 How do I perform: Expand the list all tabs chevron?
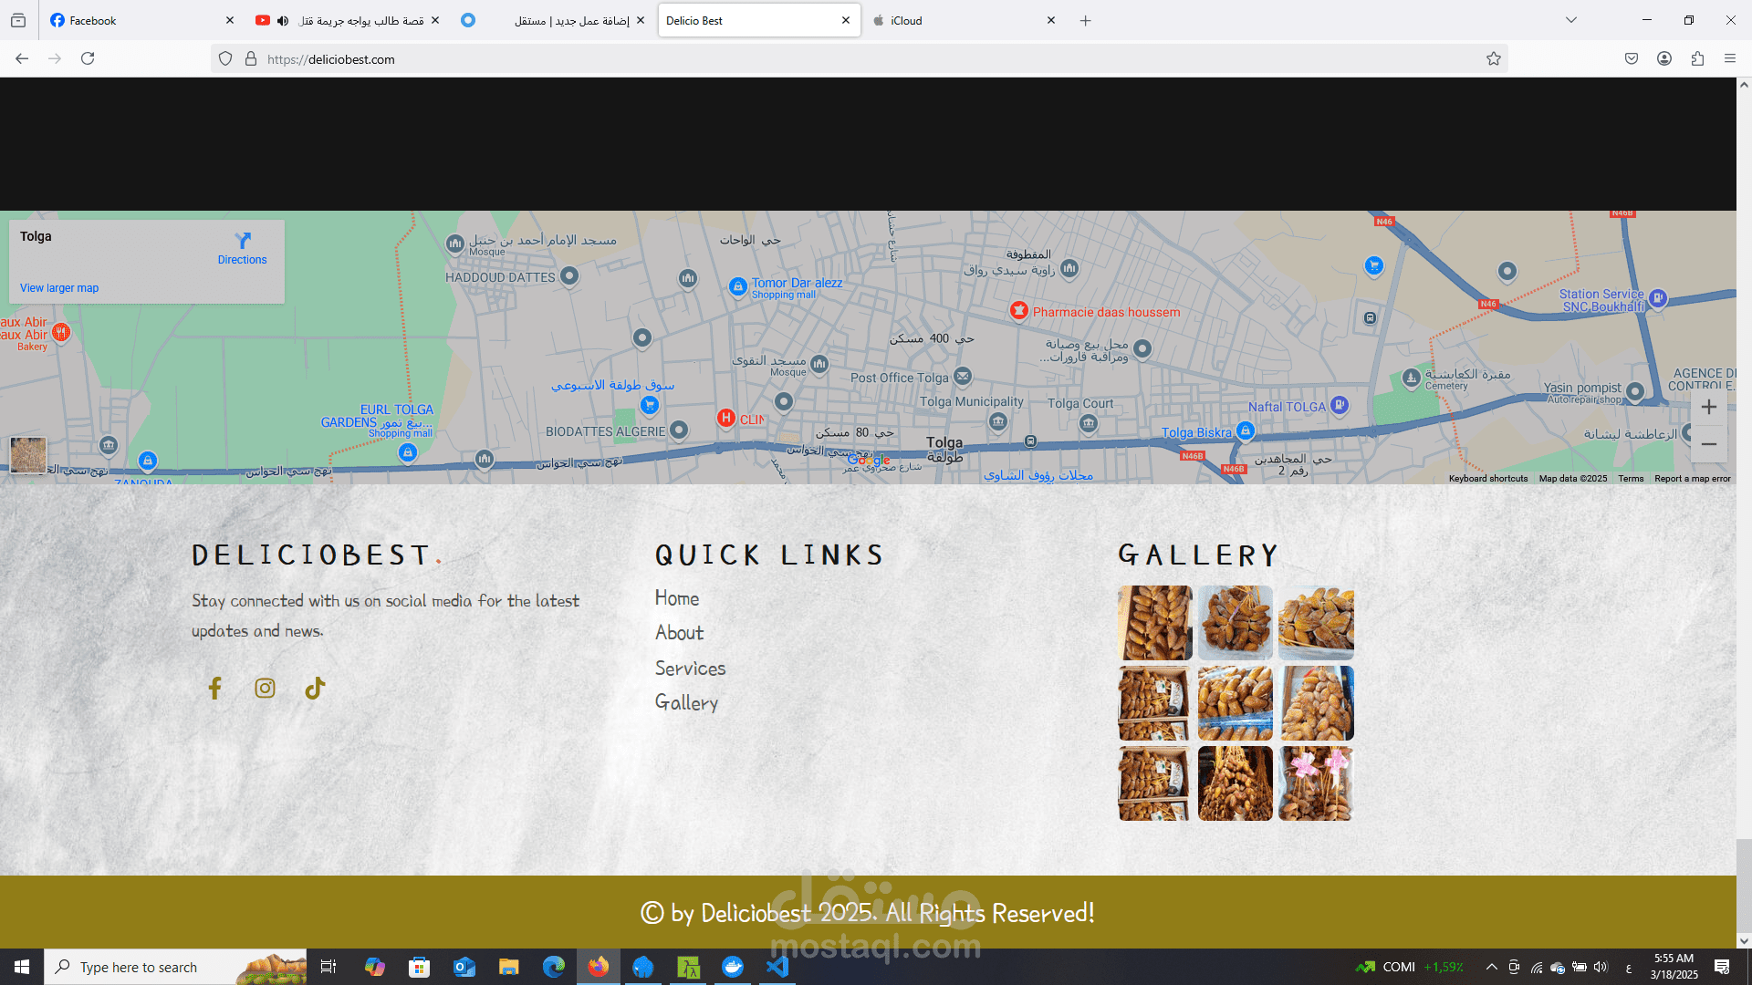tap(1571, 20)
